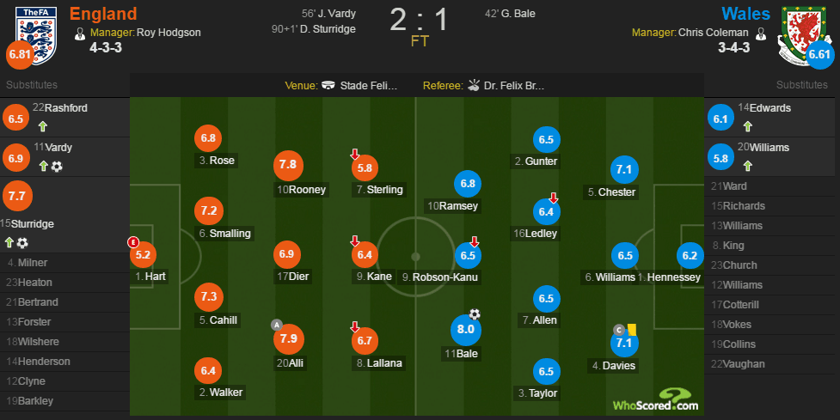Click the green sub-on arrow under Rashford
The width and height of the screenshot is (840, 420).
[43, 127]
